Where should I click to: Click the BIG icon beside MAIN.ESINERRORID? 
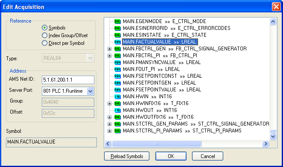(x=117, y=28)
